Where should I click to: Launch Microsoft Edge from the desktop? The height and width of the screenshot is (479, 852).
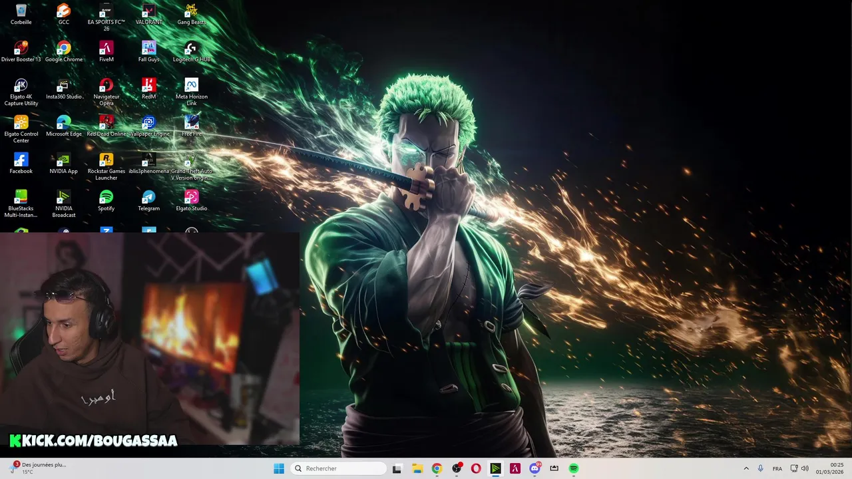pos(63,126)
